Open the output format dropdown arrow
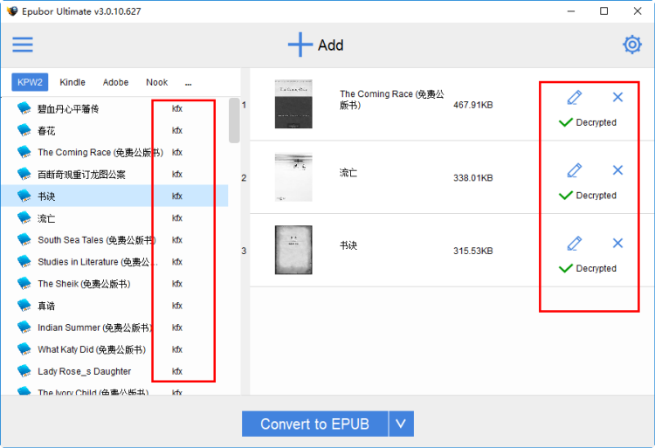 point(401,424)
